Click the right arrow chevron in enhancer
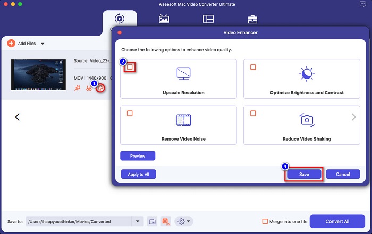Viewport: 372px width, 234px height. tap(354, 117)
